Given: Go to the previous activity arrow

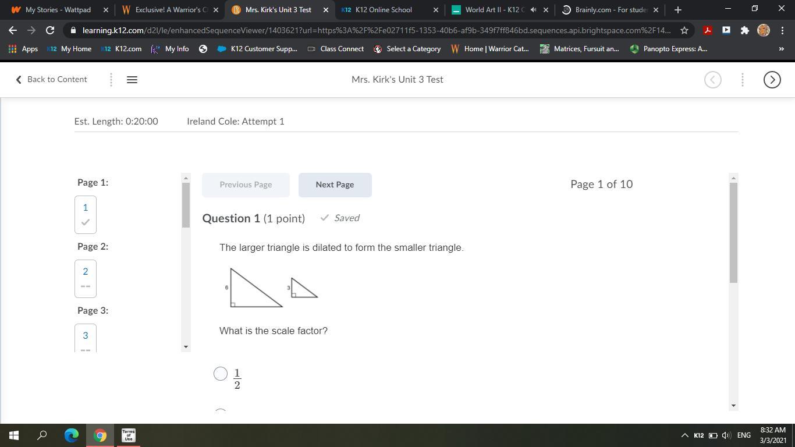Looking at the screenshot, I should click(713, 80).
